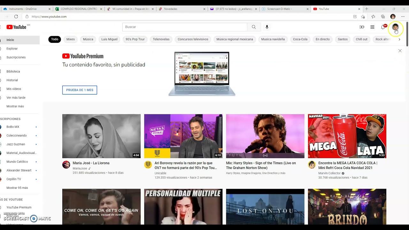
Task: Open the PERSONALIDAD MULTIPLE video thumbnail
Action: point(183,207)
